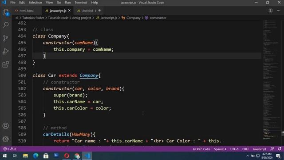Viewport: 284px width, 160px height.
Task: Open Source Control view
Action: 6,38
